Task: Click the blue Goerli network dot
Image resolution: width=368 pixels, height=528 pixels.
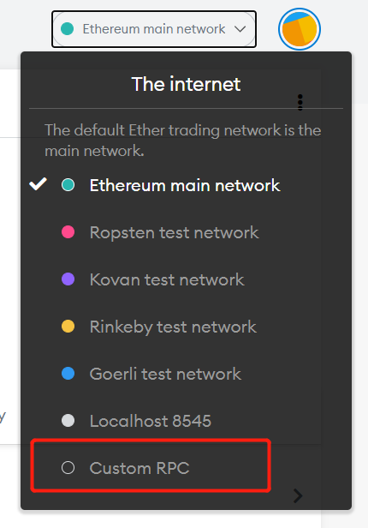Action: tap(68, 374)
